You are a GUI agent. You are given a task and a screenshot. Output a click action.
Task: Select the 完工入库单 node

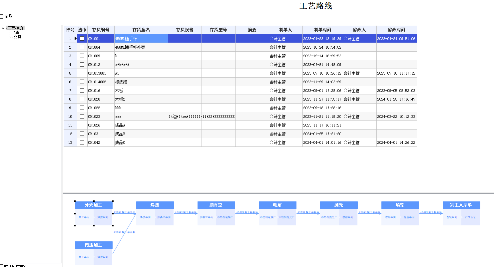(461, 205)
